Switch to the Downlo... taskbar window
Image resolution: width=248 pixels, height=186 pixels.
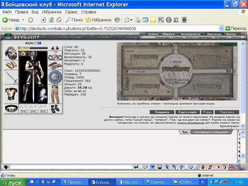click(157, 182)
